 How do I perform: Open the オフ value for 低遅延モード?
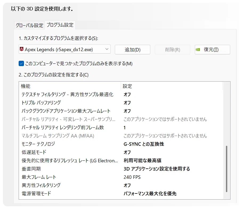pyautogui.click(x=127, y=152)
